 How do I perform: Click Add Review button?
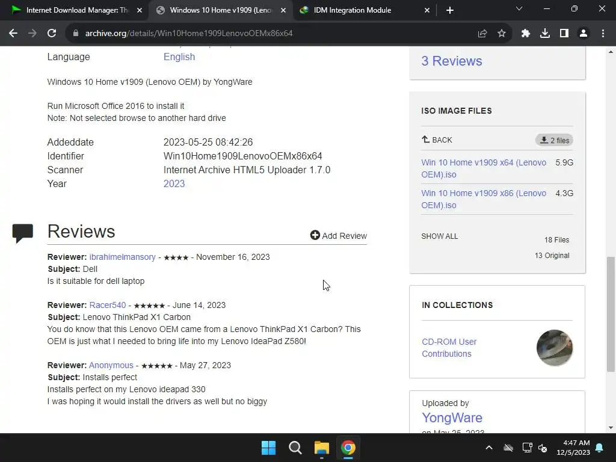coord(339,236)
